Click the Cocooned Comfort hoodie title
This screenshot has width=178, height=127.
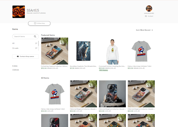(112, 66)
